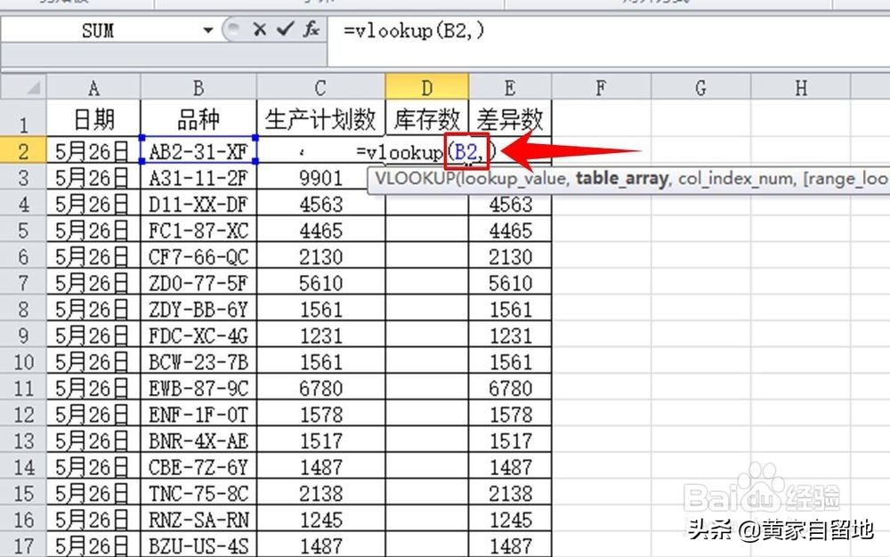Cancel formula entry with the X icon
This screenshot has width=890, height=557.
click(x=259, y=29)
